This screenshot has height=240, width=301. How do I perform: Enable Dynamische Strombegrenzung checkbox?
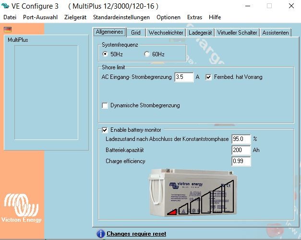105,106
